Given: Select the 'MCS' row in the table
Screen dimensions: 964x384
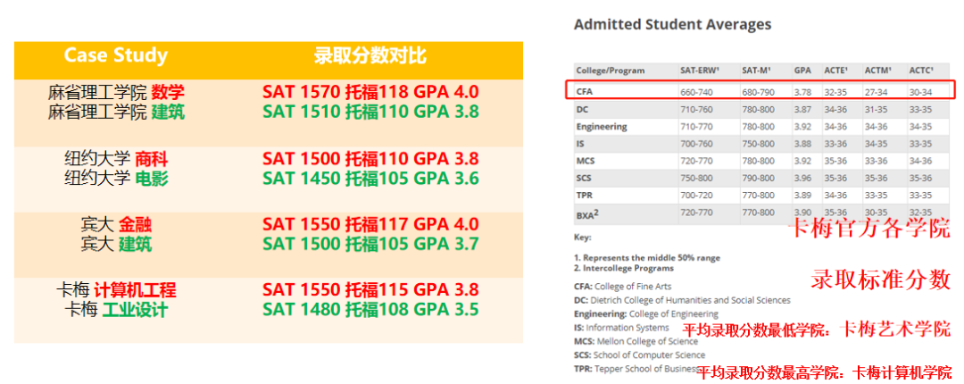Looking at the screenshot, I should click(x=761, y=162).
